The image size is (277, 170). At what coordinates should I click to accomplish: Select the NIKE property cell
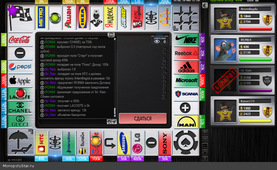pyautogui.click(x=186, y=39)
